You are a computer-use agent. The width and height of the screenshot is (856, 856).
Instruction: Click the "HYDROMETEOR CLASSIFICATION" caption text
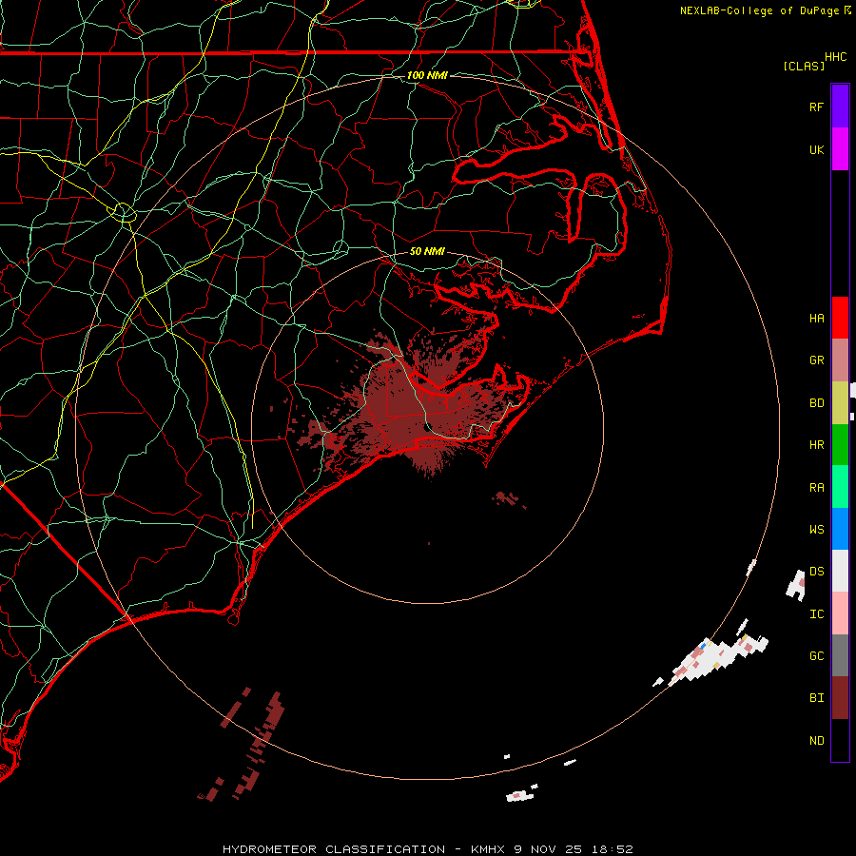(x=334, y=849)
